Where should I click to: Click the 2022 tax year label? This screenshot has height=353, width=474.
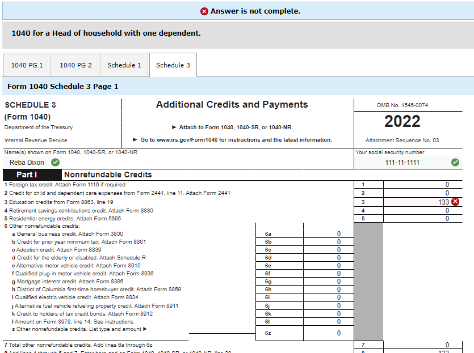402,121
